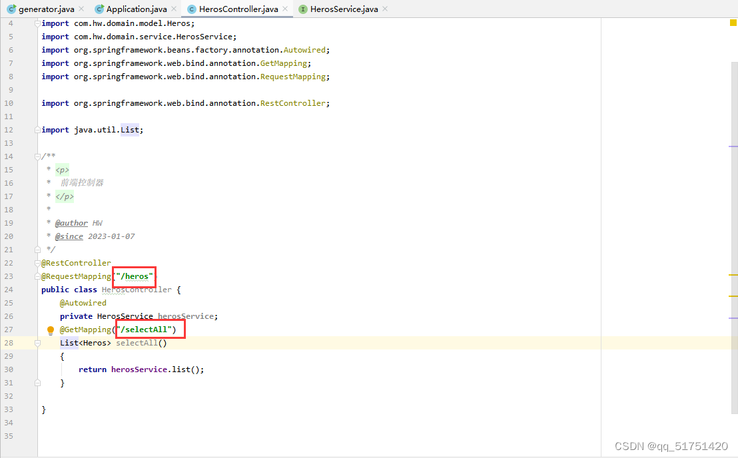Close the HerosController.java tab

click(285, 9)
